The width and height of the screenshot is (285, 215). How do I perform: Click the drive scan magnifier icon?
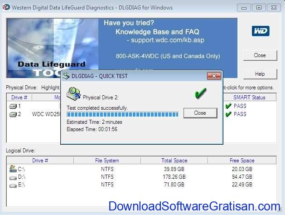(73, 94)
